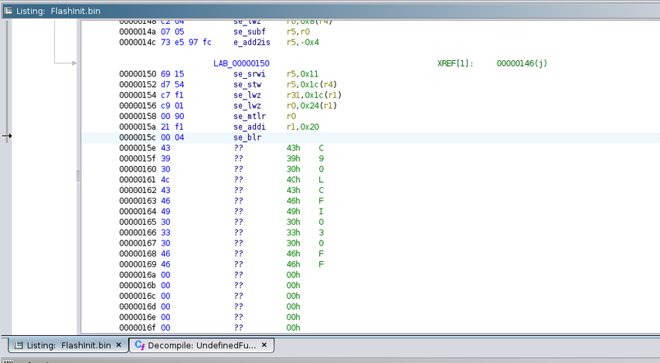The image size is (660, 363).
Task: Click bytes 69 15 at 00000150
Action: click(172, 74)
